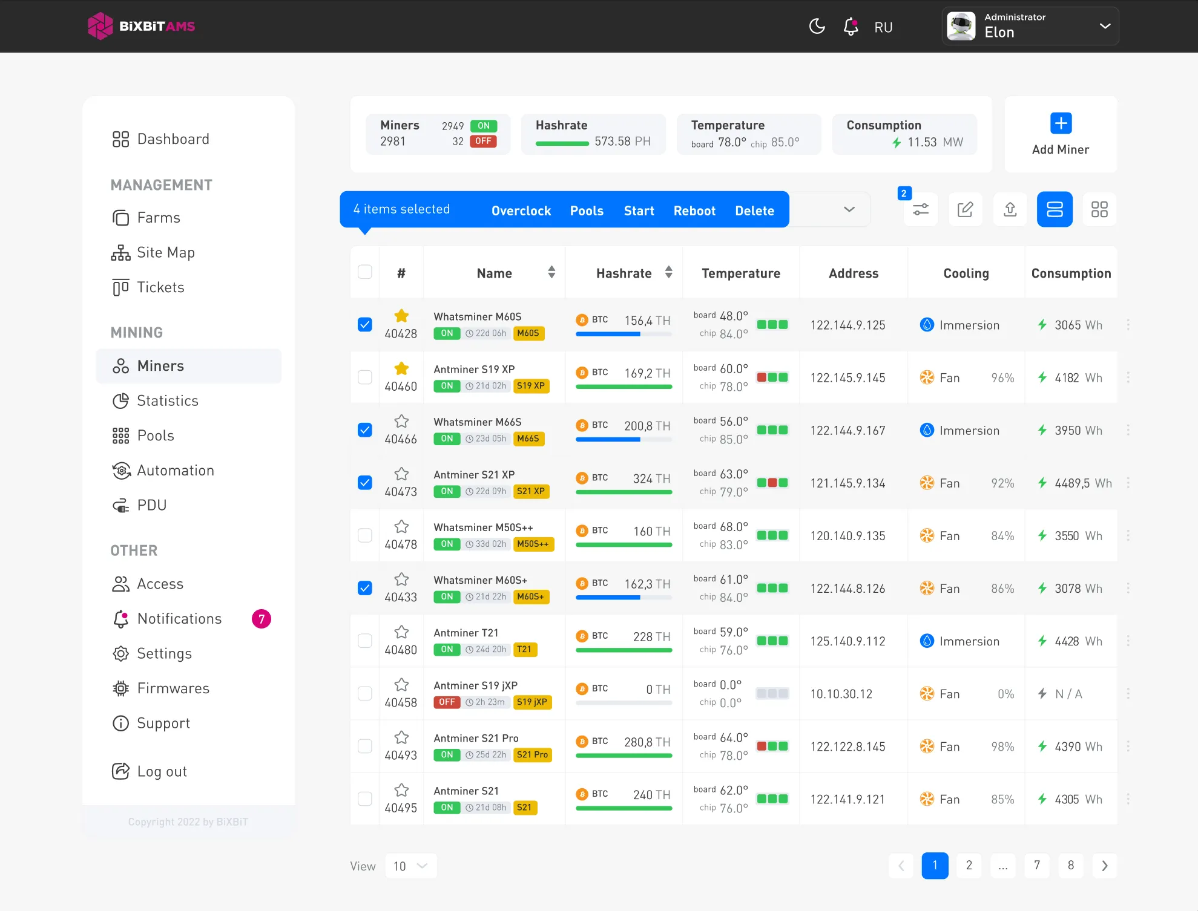Click board status squares for Antminer S19 XP
The image size is (1198, 911).
tap(772, 377)
